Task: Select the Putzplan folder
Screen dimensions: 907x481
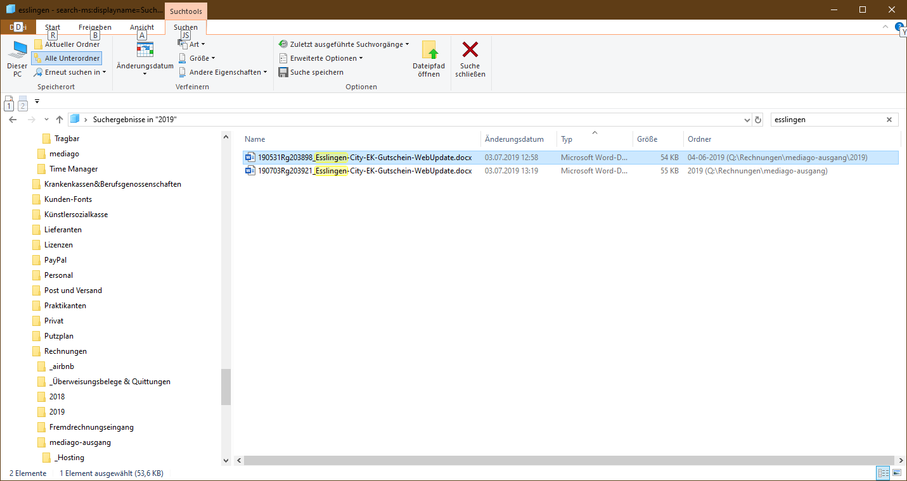Action: coord(59,336)
